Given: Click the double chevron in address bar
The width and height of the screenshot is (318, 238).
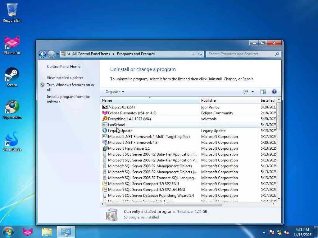Looking at the screenshot, I should 69,54.
